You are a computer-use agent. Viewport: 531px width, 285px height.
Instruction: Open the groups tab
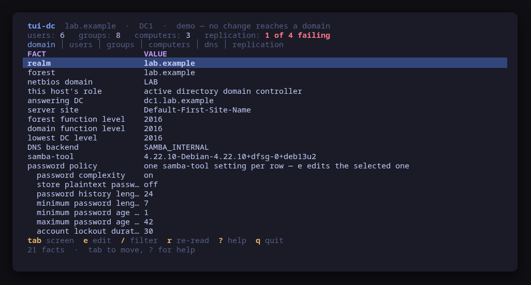[x=121, y=45]
